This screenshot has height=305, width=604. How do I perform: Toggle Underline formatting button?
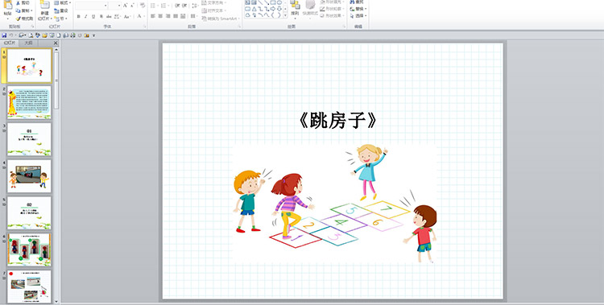(93, 17)
